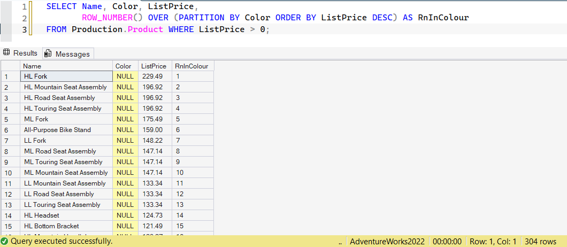Select the RnInColour column header

click(x=193, y=66)
